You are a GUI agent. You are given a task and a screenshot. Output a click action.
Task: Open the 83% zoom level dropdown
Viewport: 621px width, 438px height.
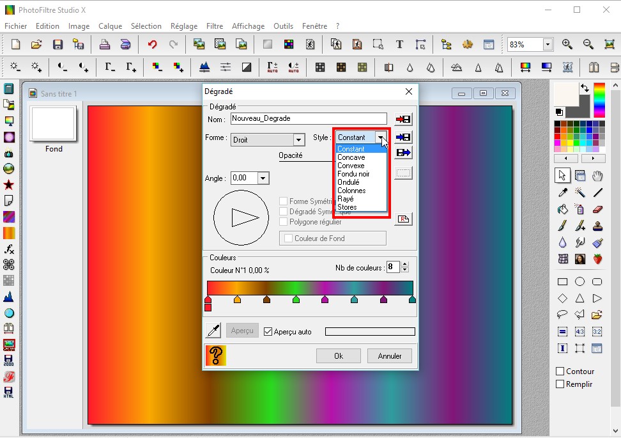pyautogui.click(x=548, y=44)
